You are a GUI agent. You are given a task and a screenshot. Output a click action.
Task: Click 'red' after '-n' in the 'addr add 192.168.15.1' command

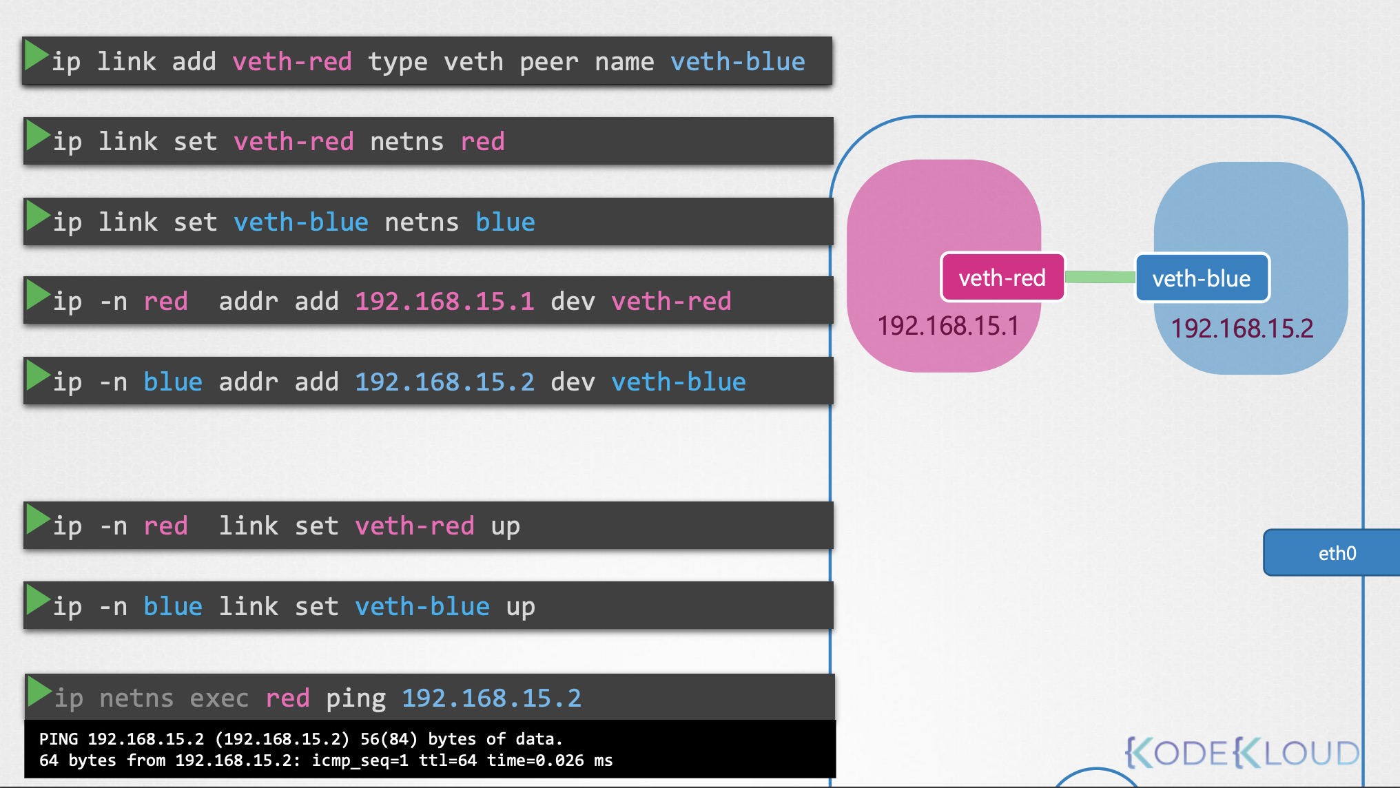(165, 302)
